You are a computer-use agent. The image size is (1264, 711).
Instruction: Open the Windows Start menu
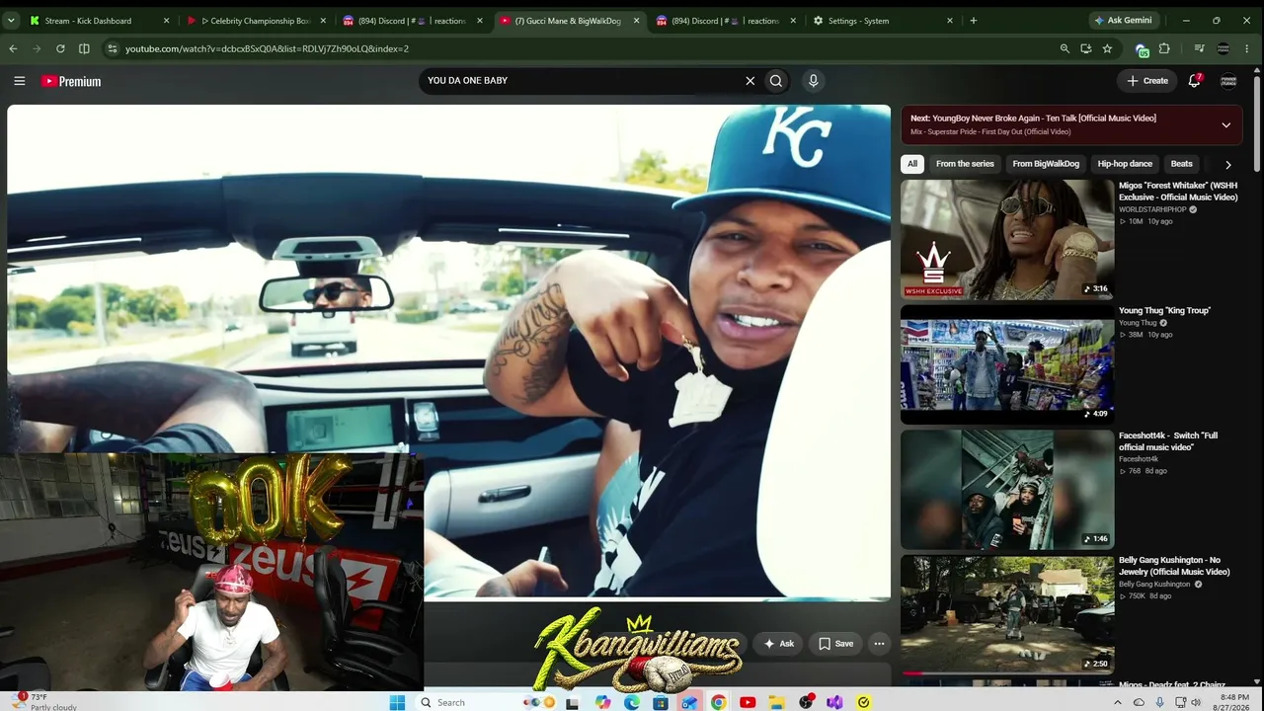[397, 702]
